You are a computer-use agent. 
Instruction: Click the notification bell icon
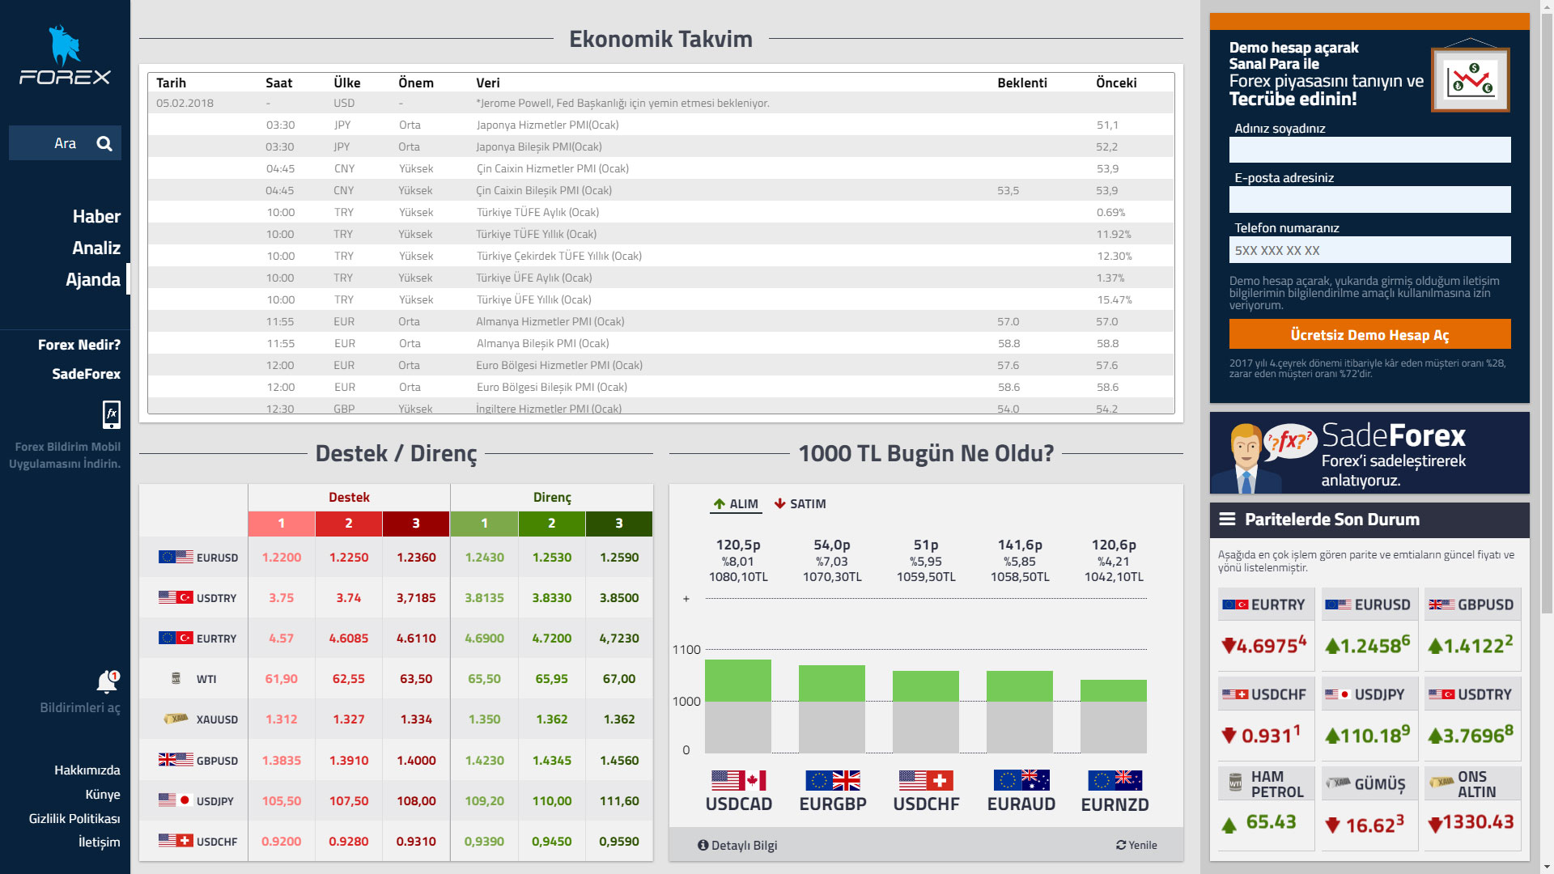[107, 681]
